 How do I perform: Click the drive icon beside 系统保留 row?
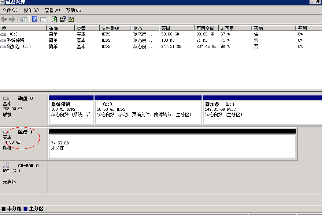(3, 41)
